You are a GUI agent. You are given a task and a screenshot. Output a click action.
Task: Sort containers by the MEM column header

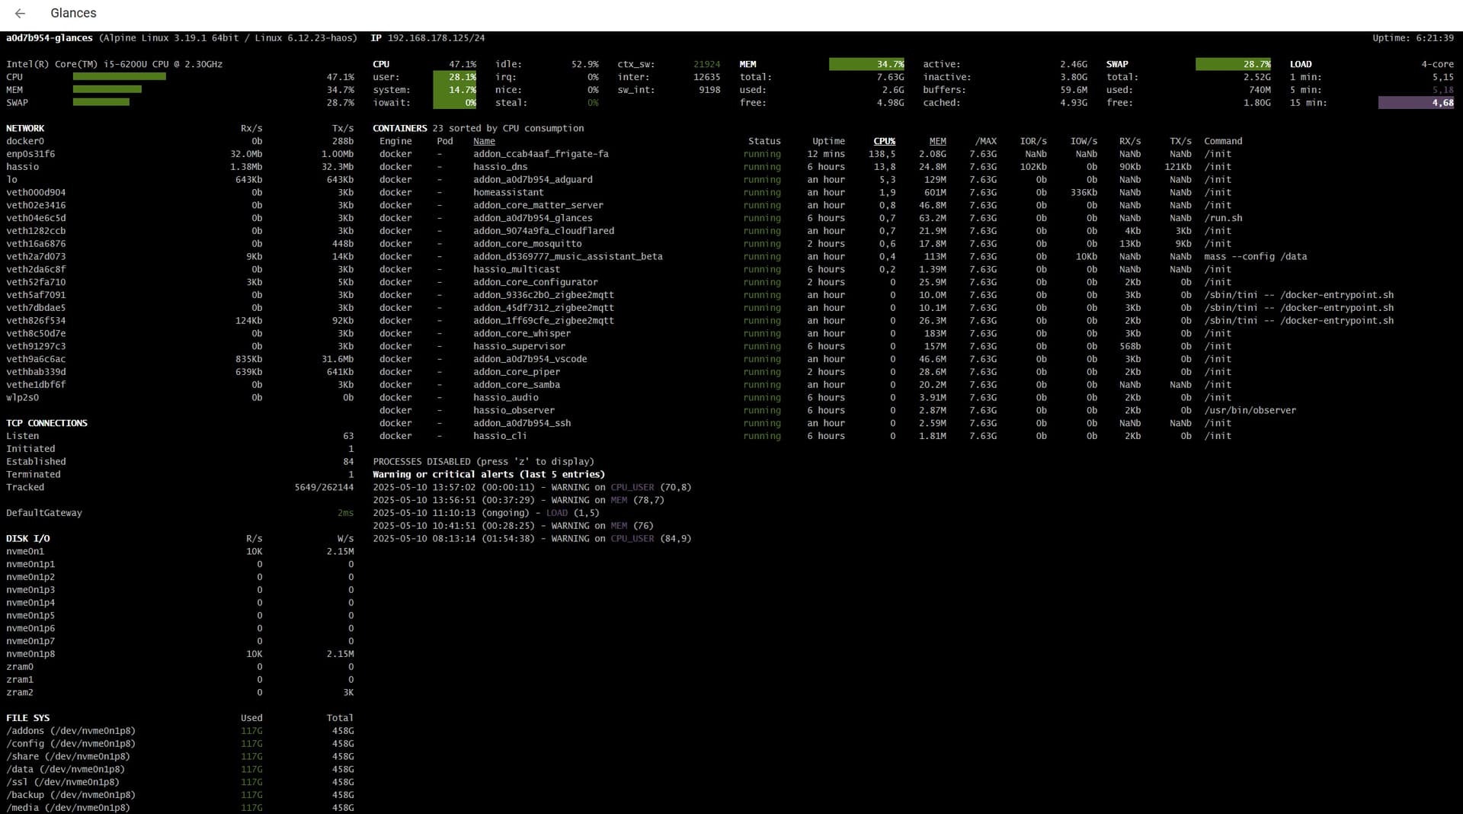pyautogui.click(x=937, y=141)
